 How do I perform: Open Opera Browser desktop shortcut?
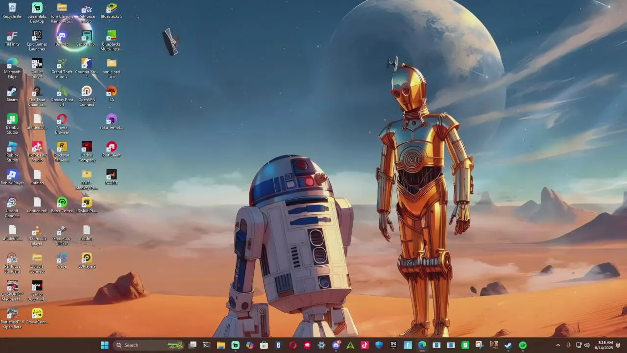[62, 124]
